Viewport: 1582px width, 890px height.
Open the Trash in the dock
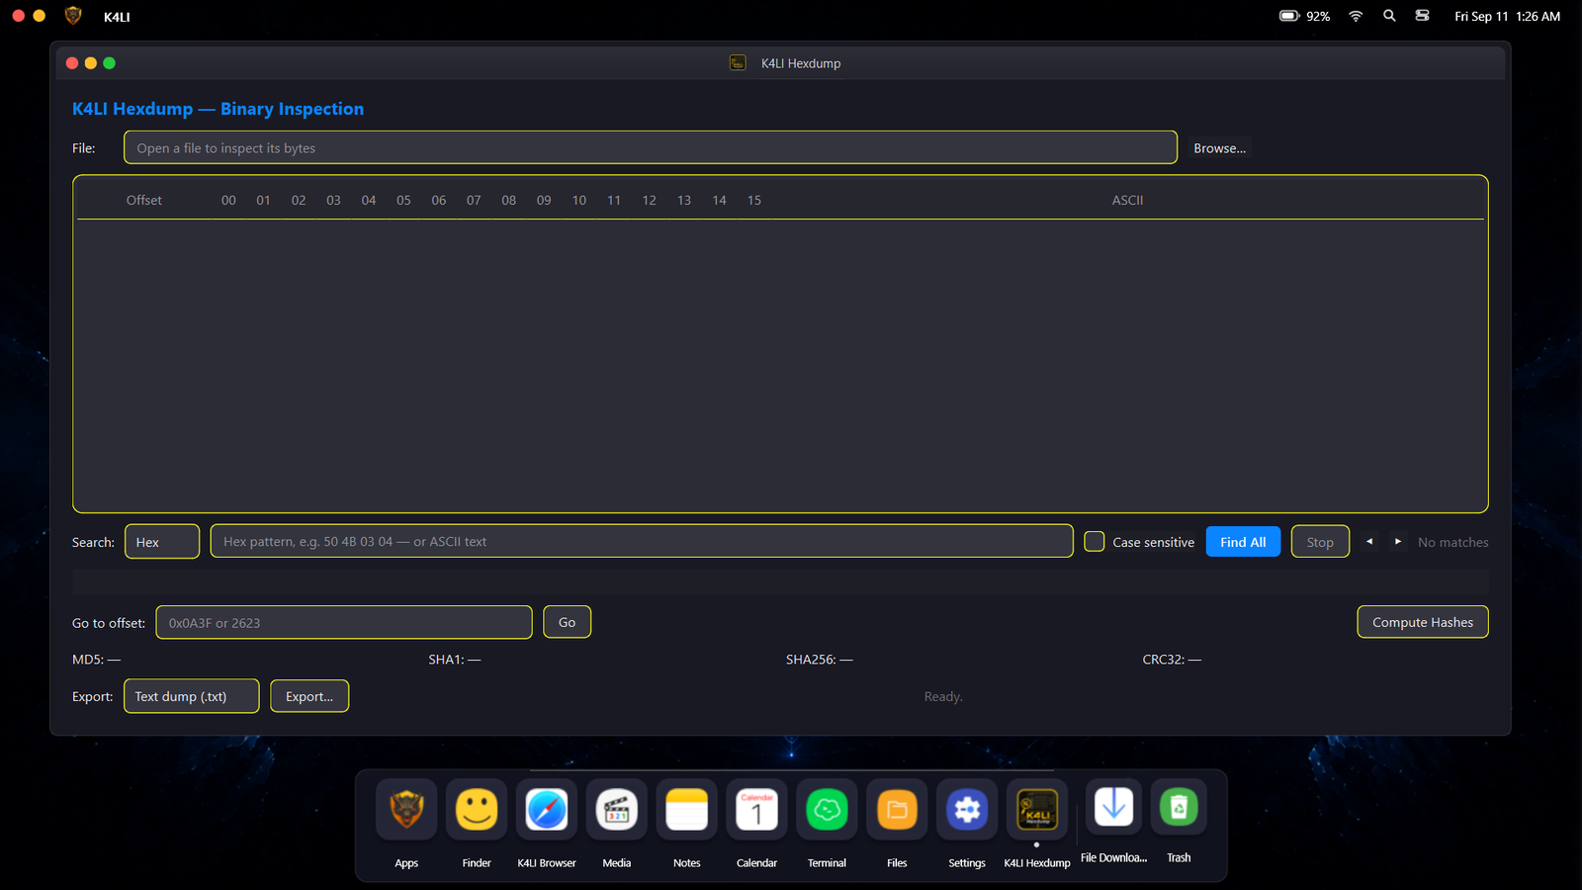(x=1179, y=807)
